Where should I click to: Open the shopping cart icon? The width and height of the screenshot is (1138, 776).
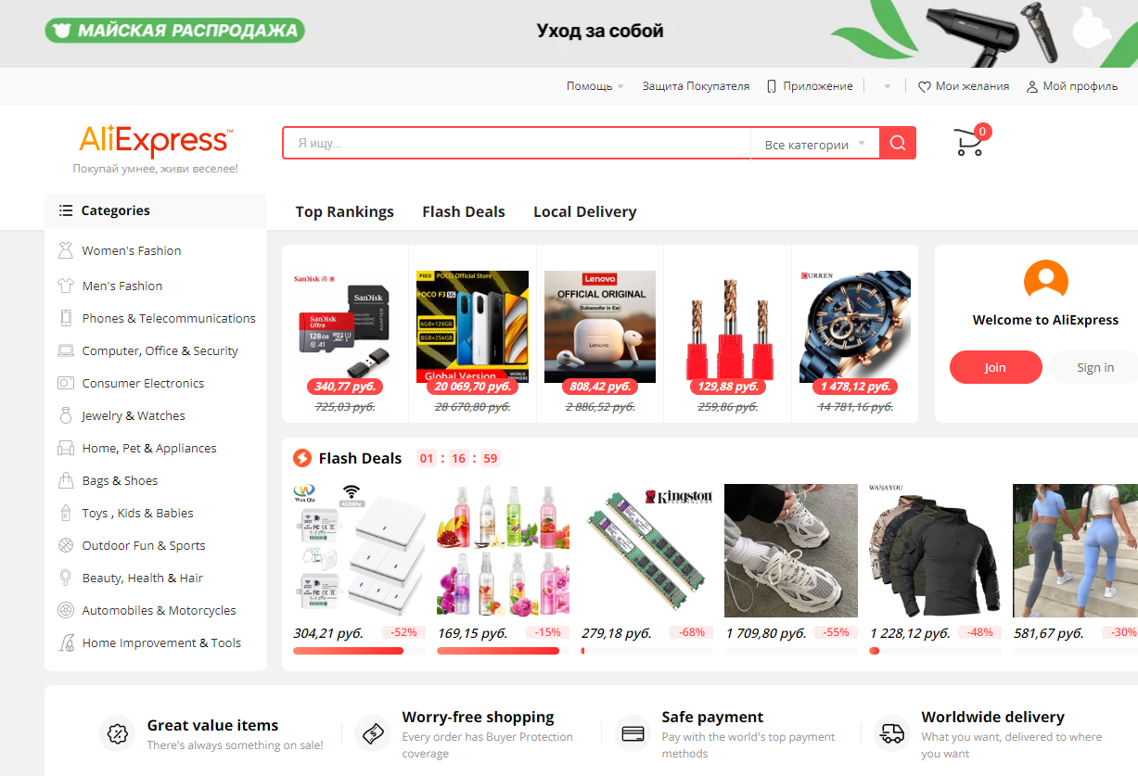[969, 143]
